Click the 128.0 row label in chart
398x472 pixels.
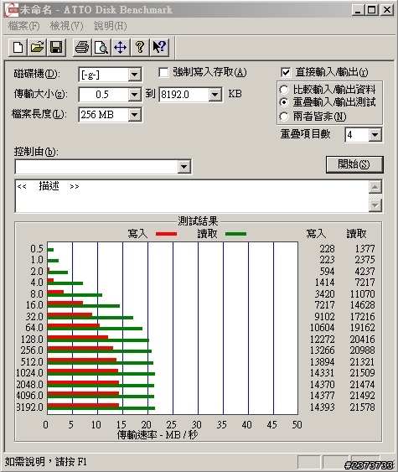point(32,340)
